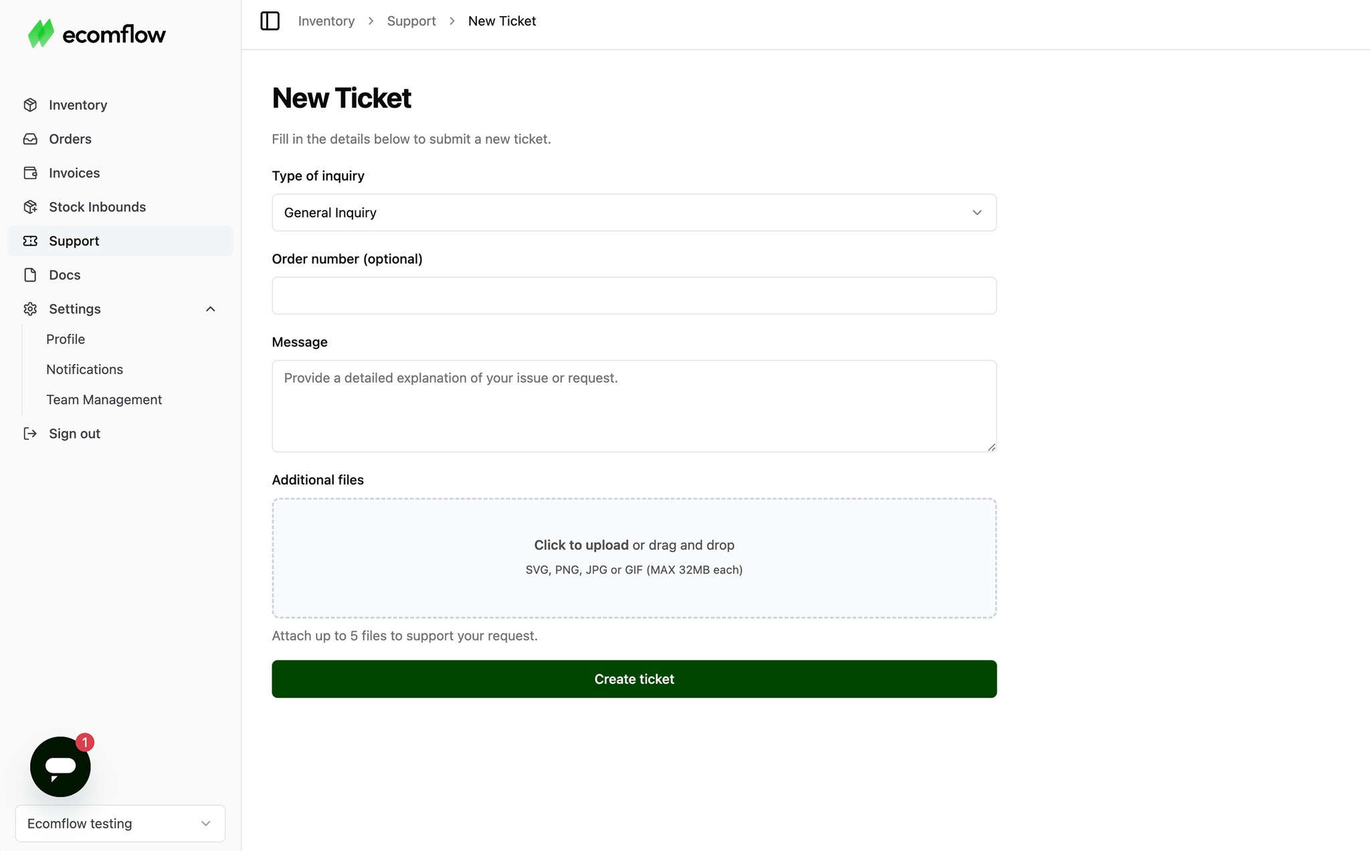Focus the Order number input field
Screen dimensions: 1370x851
pos(634,296)
